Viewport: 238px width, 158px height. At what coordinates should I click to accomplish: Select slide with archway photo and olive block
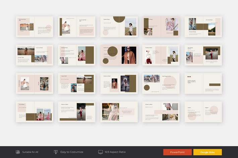[x=119, y=84]
